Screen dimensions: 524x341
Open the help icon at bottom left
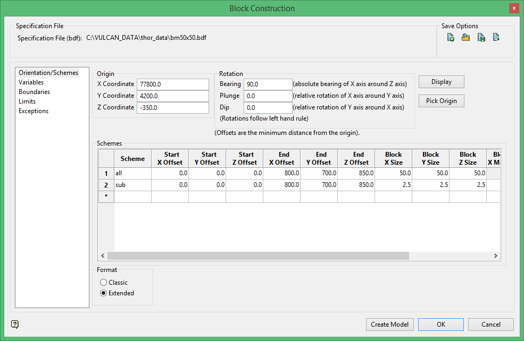point(14,324)
